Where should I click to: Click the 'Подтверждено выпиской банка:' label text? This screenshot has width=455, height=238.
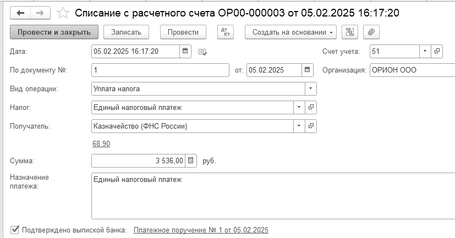click(x=75, y=230)
